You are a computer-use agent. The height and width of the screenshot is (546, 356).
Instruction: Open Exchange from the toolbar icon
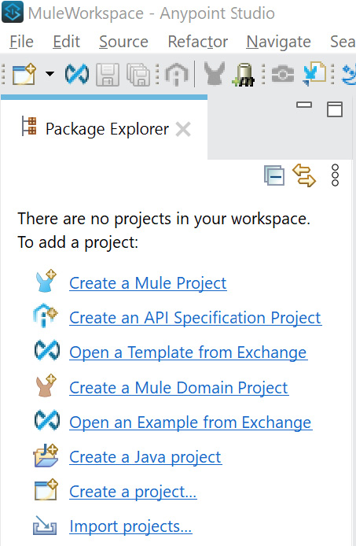click(x=77, y=74)
